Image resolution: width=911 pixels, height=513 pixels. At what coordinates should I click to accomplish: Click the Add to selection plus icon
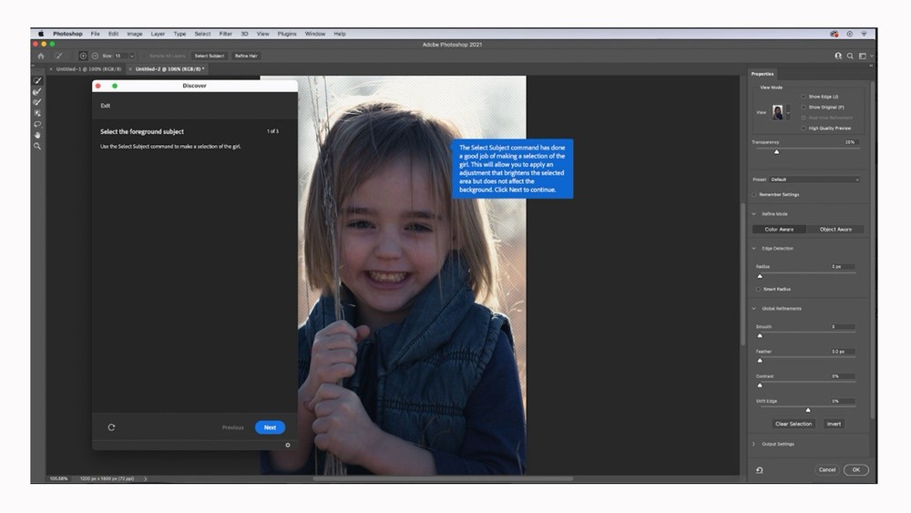point(83,56)
